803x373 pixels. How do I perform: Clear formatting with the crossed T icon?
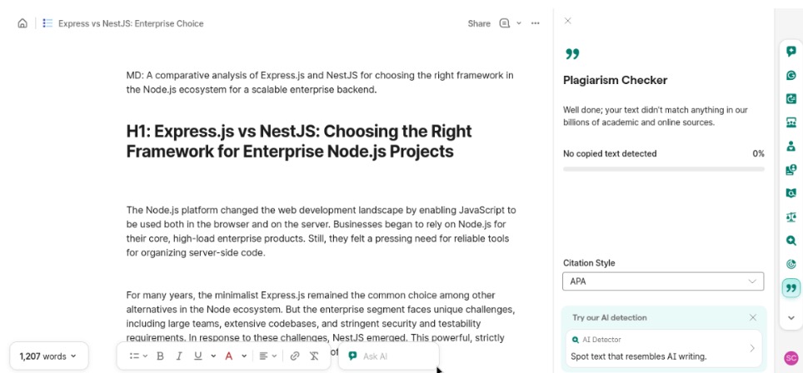click(x=314, y=356)
